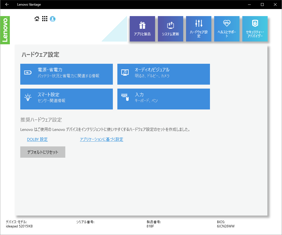
Task: Open the 電源・省電力 settings card
Action: click(x=66, y=74)
